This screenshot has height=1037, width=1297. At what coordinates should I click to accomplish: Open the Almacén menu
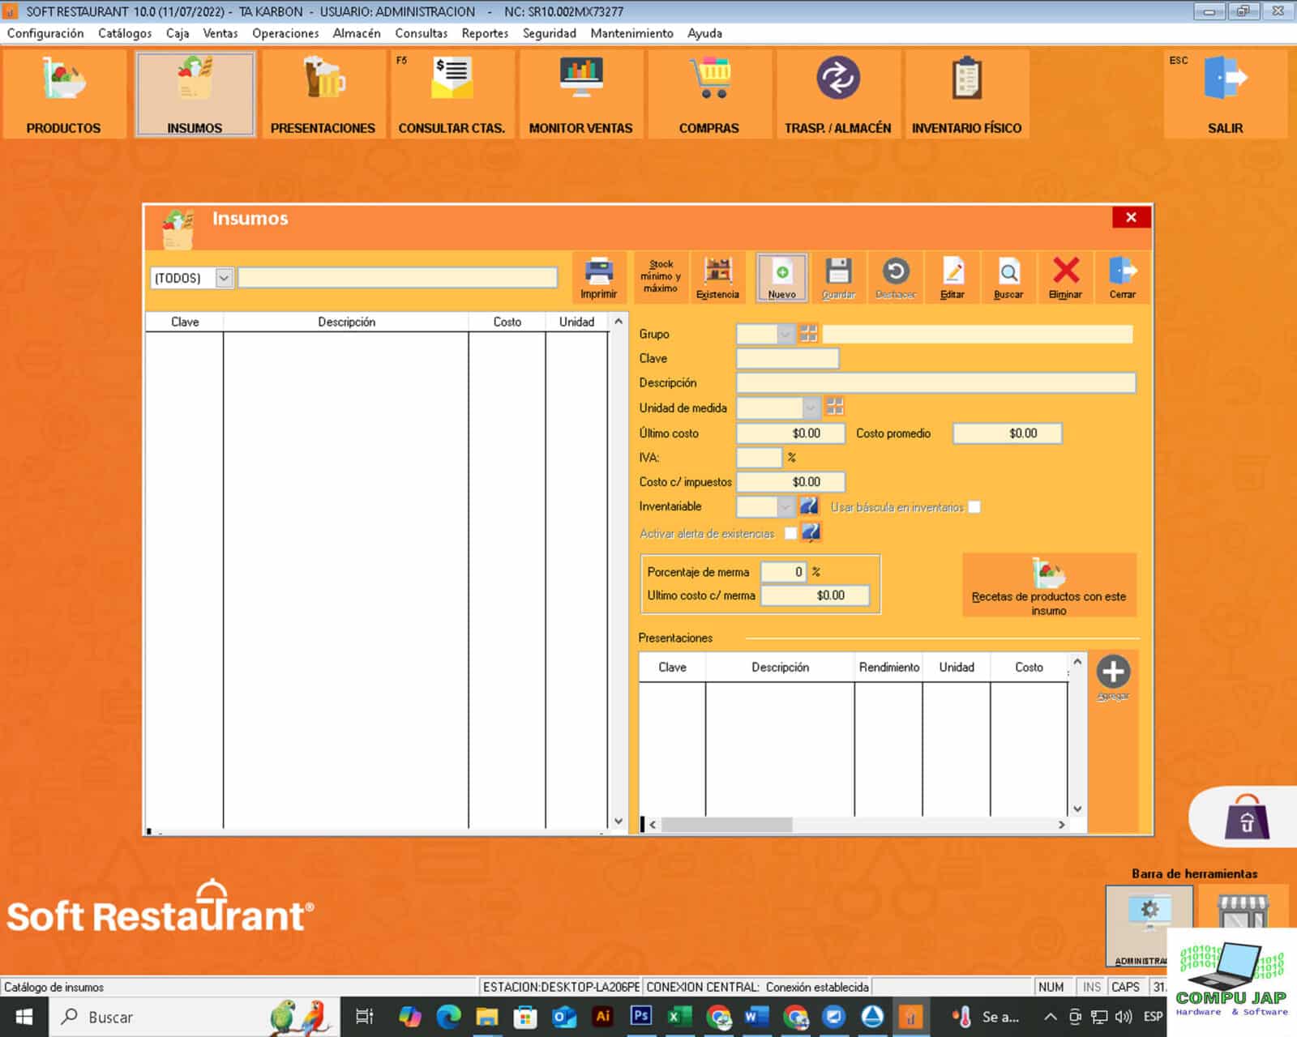pos(357,33)
